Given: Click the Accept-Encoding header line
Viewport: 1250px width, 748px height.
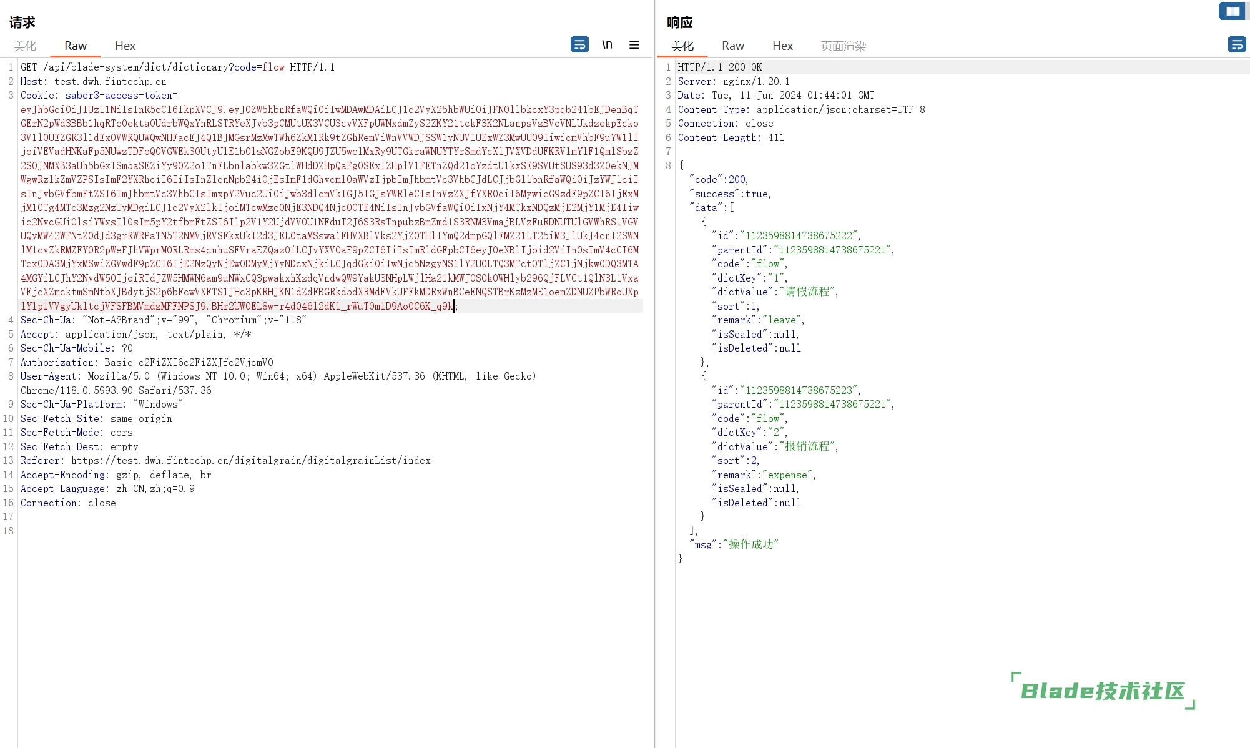Looking at the screenshot, I should pos(116,475).
